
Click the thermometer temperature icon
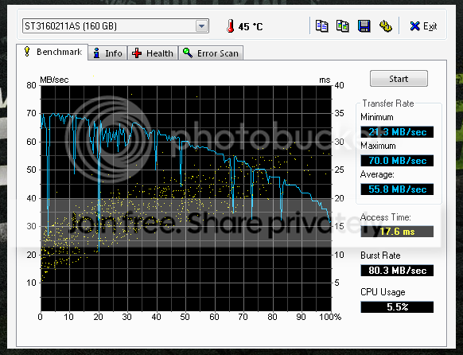pos(231,26)
